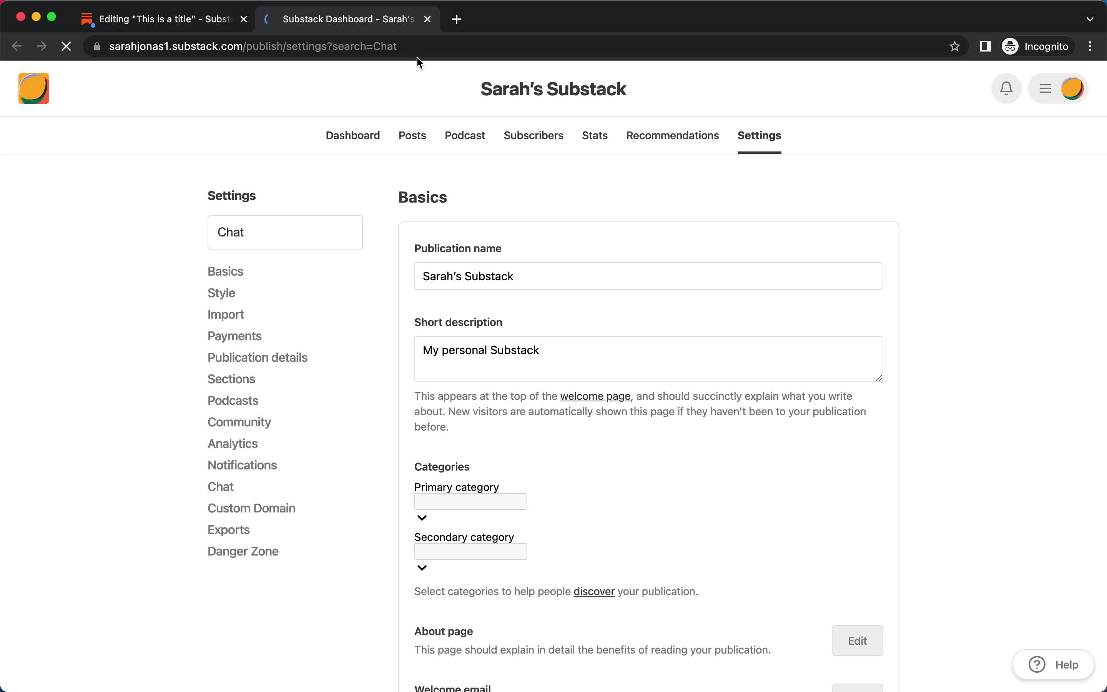Click the Edit button for About page
Viewport: 1107px width, 692px height.
[857, 640]
